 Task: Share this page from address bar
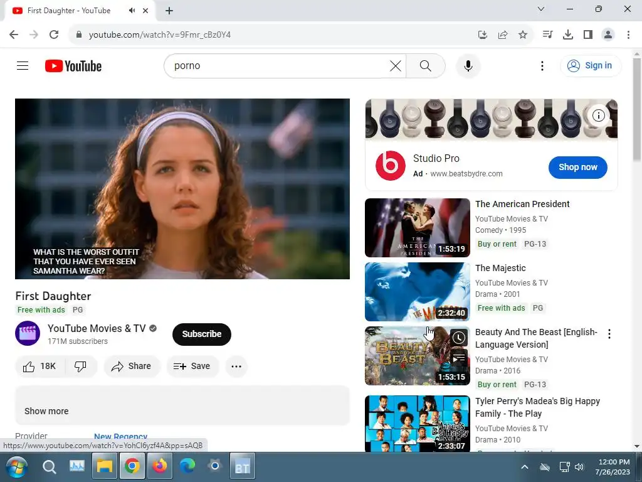pyautogui.click(x=503, y=35)
